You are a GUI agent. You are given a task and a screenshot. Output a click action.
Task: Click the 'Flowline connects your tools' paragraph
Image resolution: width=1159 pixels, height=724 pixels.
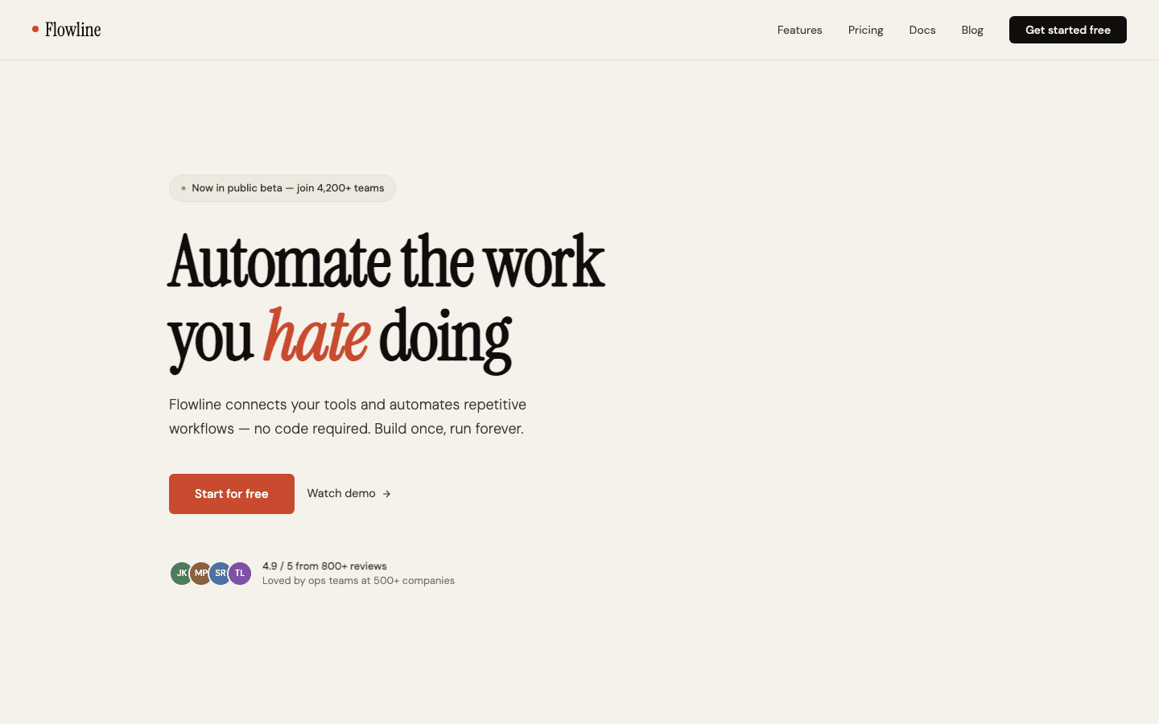[x=348, y=417]
